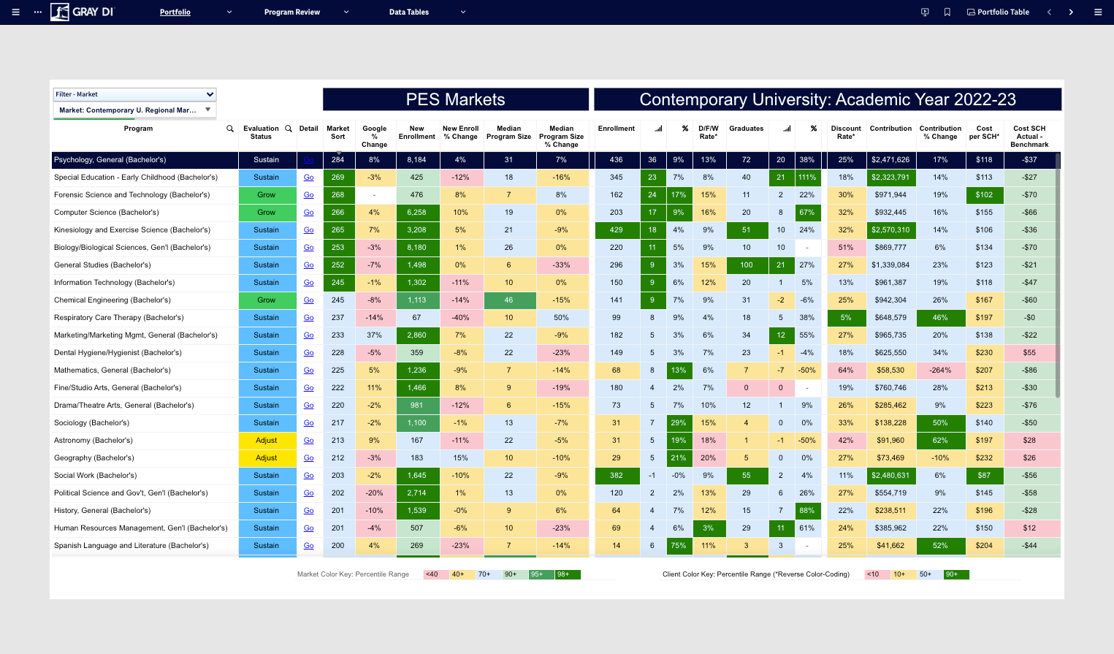Click the Cost per SCH column header

984,132
